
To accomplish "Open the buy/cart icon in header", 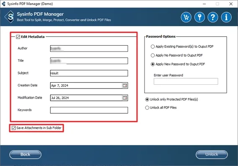I will pos(186,17).
